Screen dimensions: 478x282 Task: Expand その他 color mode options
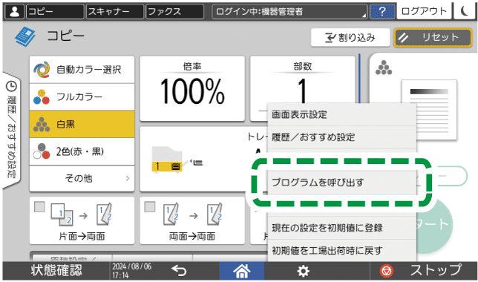pyautogui.click(x=82, y=178)
